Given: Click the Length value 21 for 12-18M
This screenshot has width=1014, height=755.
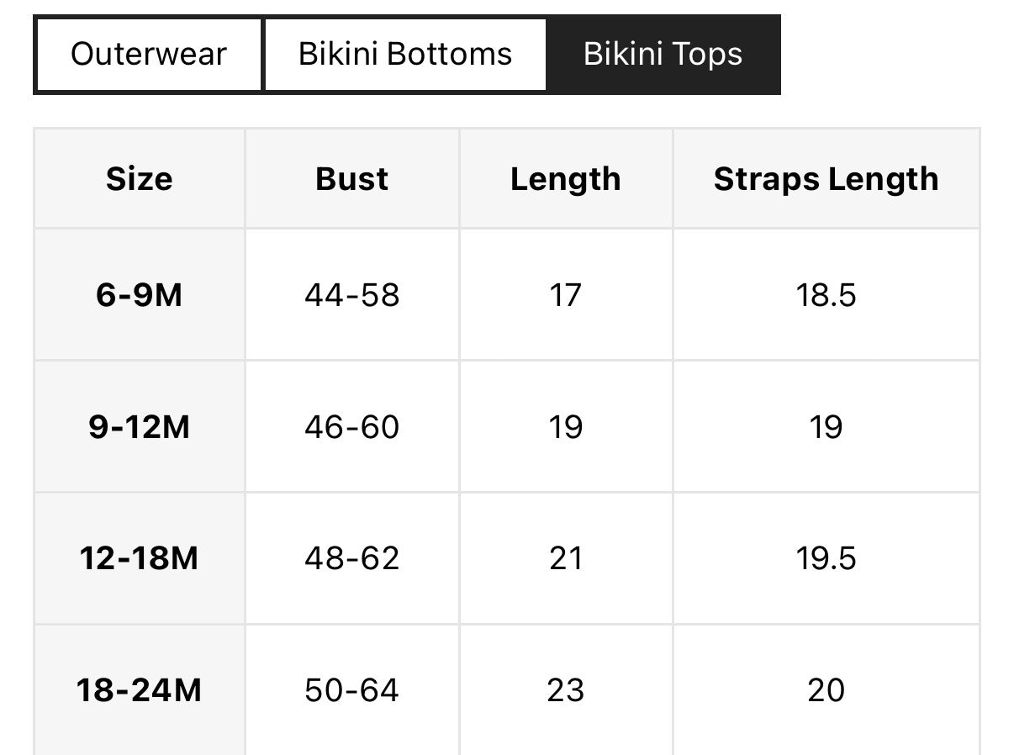Looking at the screenshot, I should (x=565, y=558).
